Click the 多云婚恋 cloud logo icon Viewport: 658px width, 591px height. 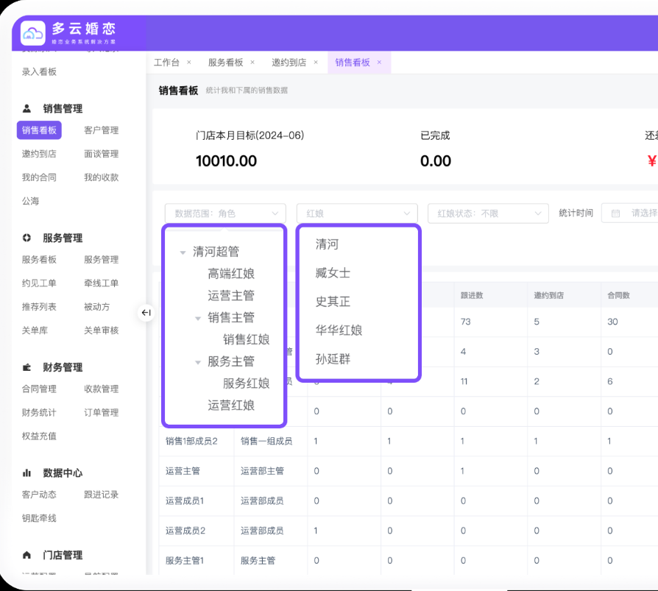click(33, 32)
